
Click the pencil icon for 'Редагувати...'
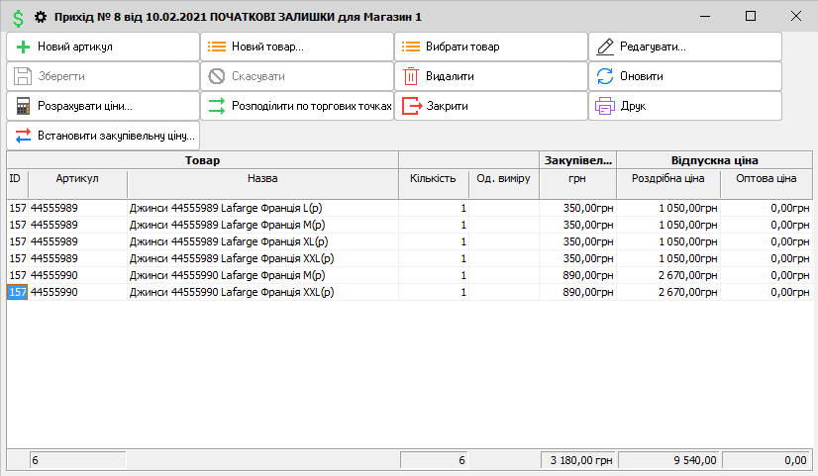click(x=605, y=47)
